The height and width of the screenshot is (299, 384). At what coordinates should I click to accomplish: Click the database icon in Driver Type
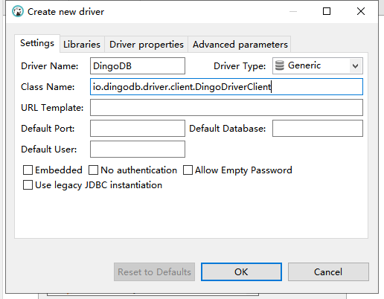[280, 65]
